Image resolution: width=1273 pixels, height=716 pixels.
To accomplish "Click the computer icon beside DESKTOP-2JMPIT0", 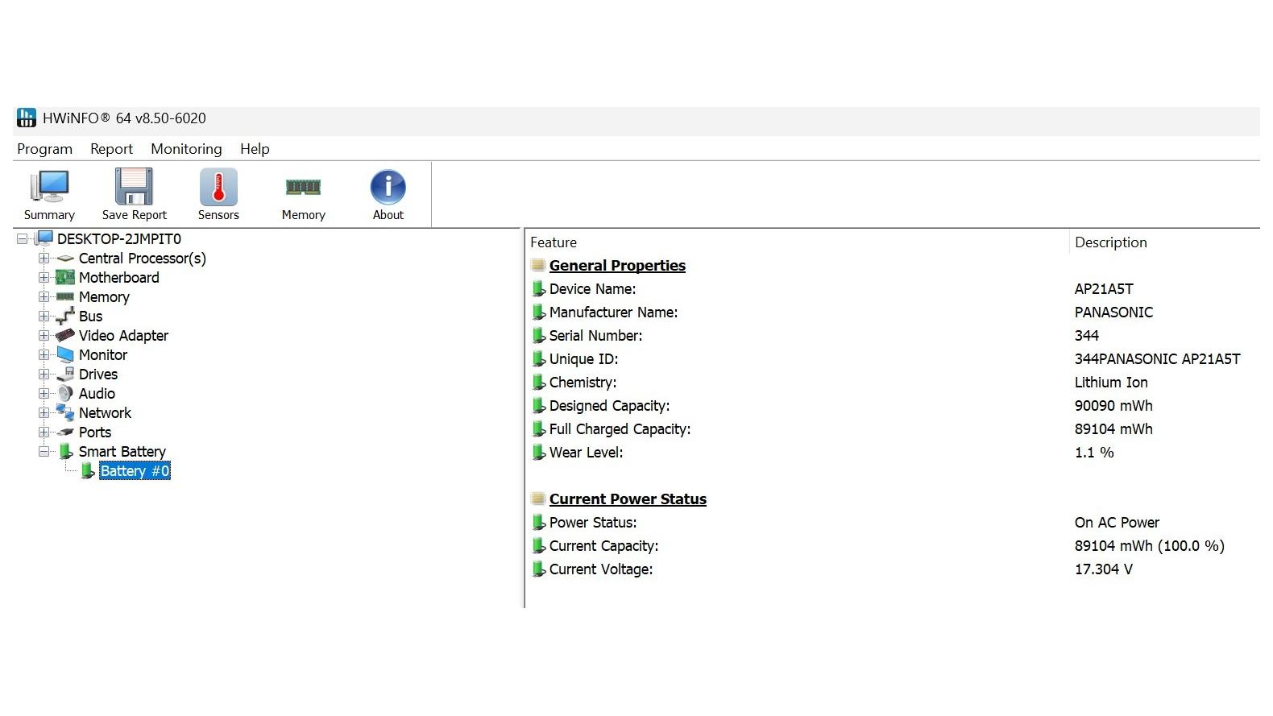I will click(44, 238).
